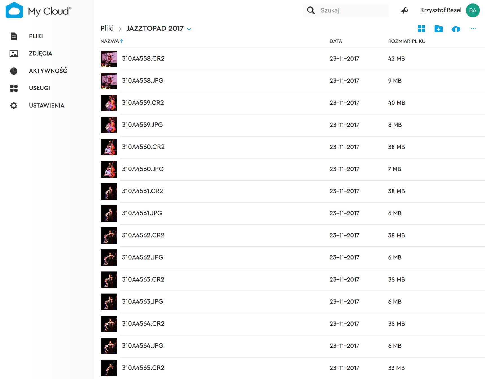
Task: Toggle the Nazwa sort arrow
Action: click(x=122, y=41)
